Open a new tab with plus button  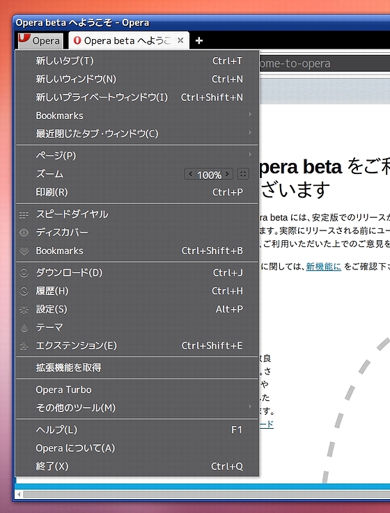(x=198, y=40)
